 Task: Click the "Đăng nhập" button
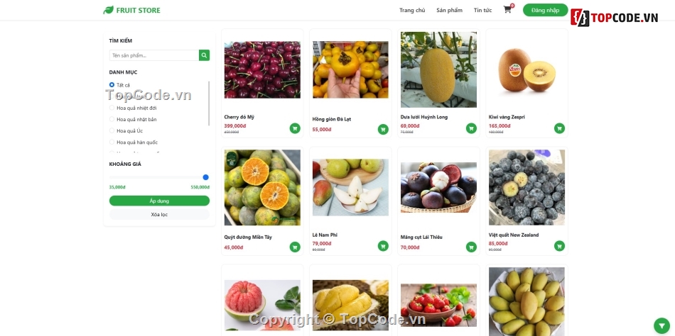pyautogui.click(x=545, y=10)
